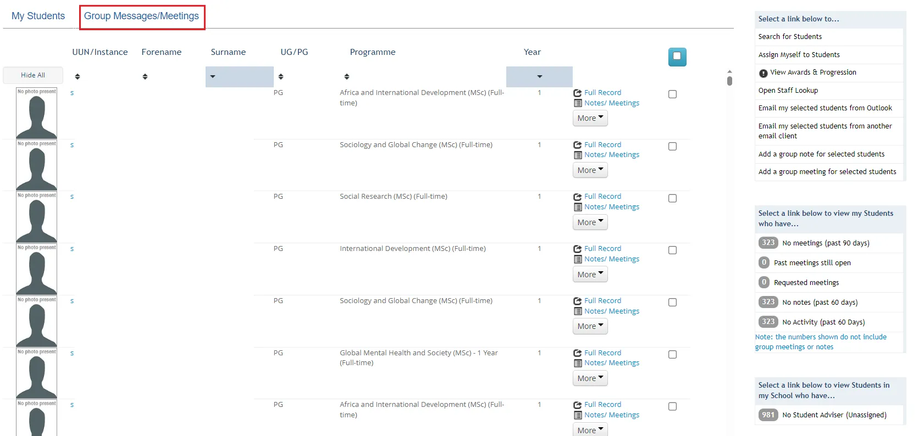The width and height of the screenshot is (924, 436).
Task: Open the Group Messages/Meetings tab
Action: [x=141, y=16]
